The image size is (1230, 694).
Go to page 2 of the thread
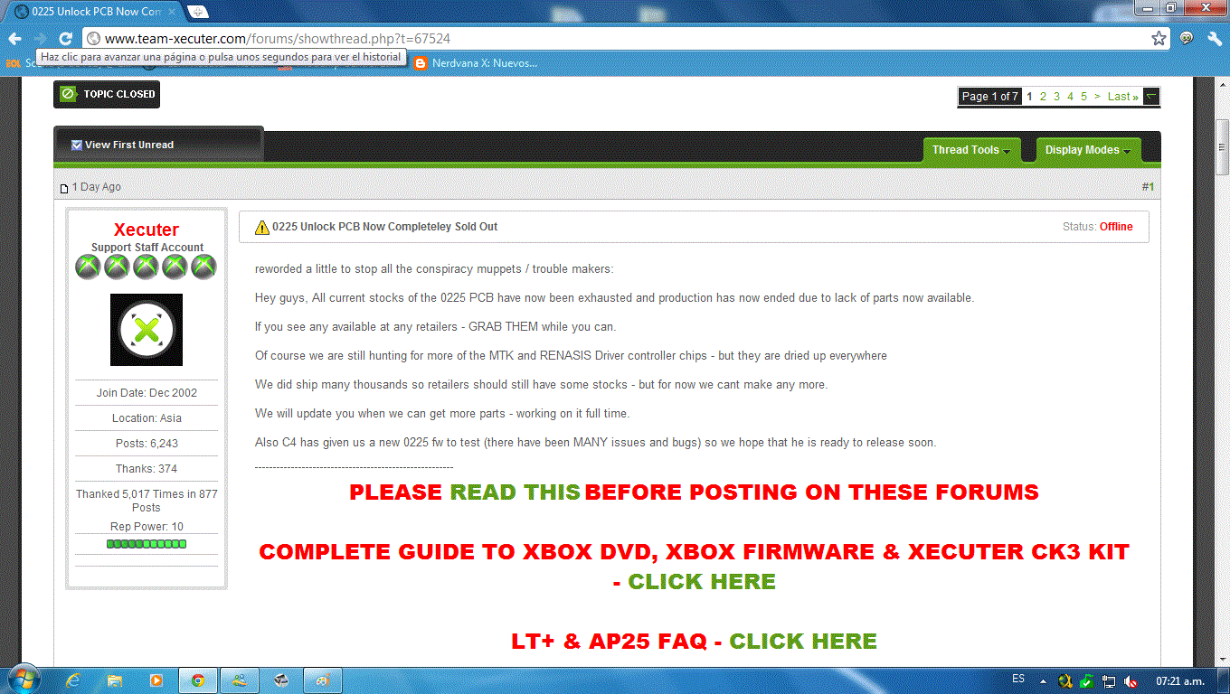(1043, 97)
